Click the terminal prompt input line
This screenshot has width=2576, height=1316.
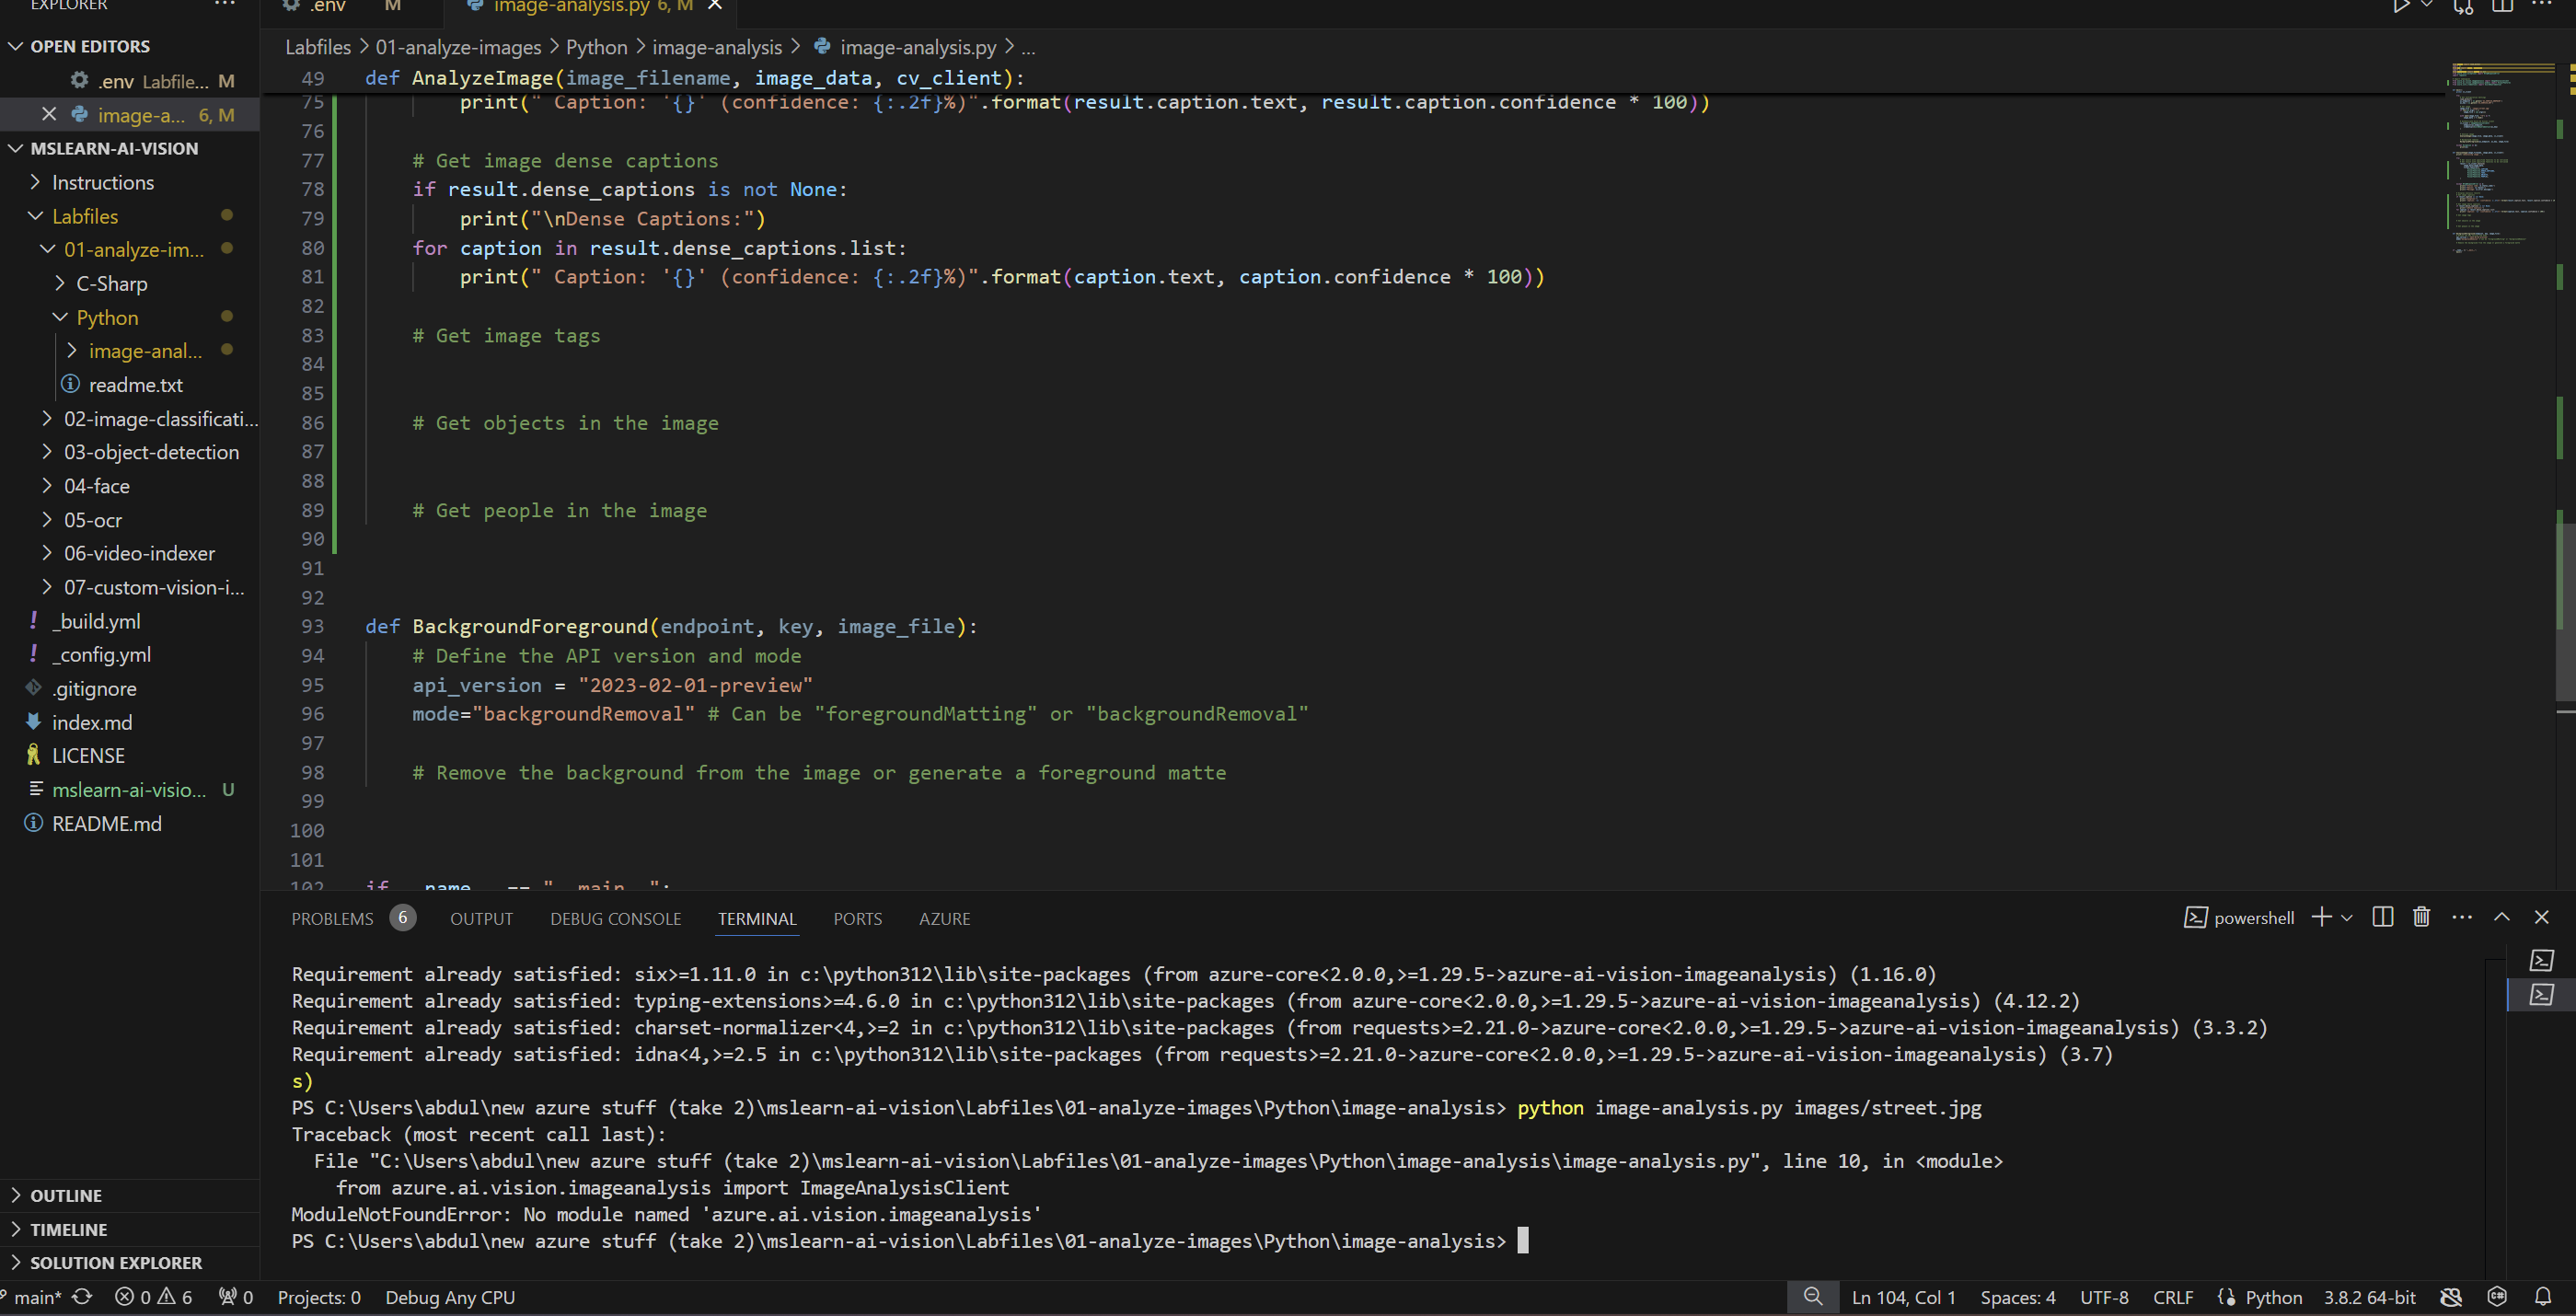click(1523, 1240)
